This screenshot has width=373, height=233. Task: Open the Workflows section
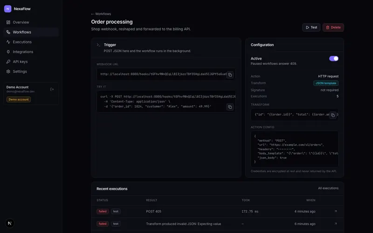tap(31, 32)
